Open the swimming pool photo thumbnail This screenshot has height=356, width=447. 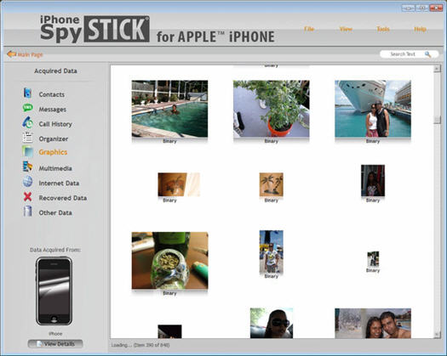tap(169, 109)
